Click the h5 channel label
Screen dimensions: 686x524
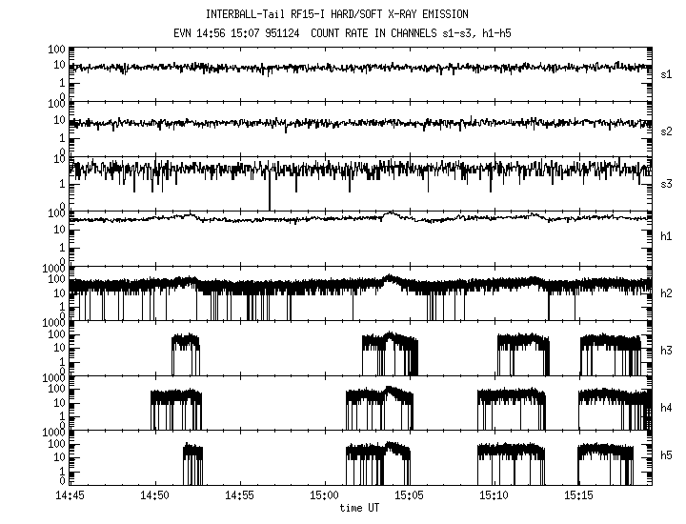point(666,455)
